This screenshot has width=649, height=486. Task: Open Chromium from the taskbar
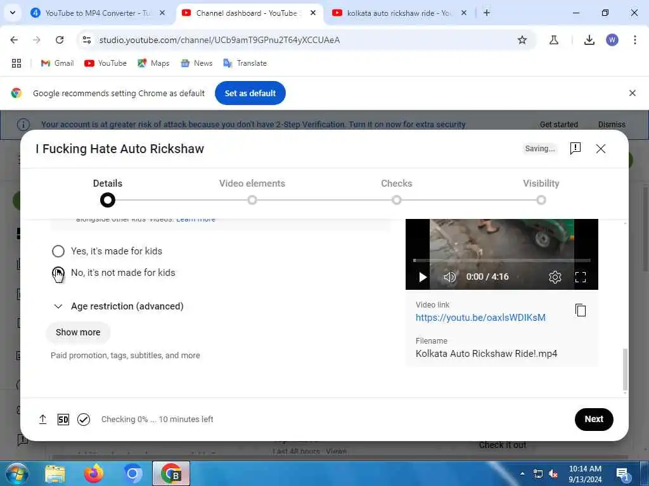[132, 474]
